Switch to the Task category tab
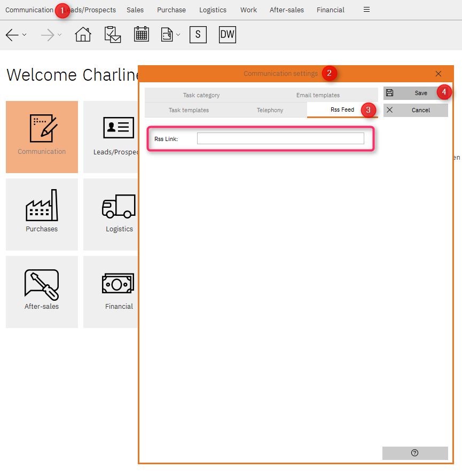This screenshot has height=476, width=462. (x=201, y=95)
